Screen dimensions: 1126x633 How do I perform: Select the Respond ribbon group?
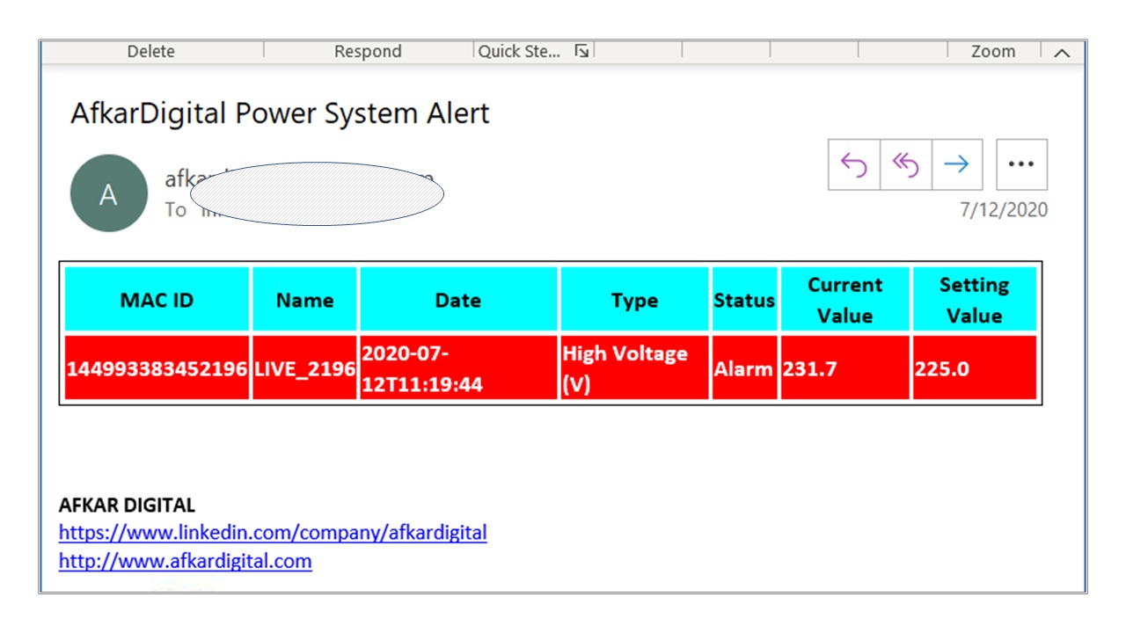click(x=367, y=52)
